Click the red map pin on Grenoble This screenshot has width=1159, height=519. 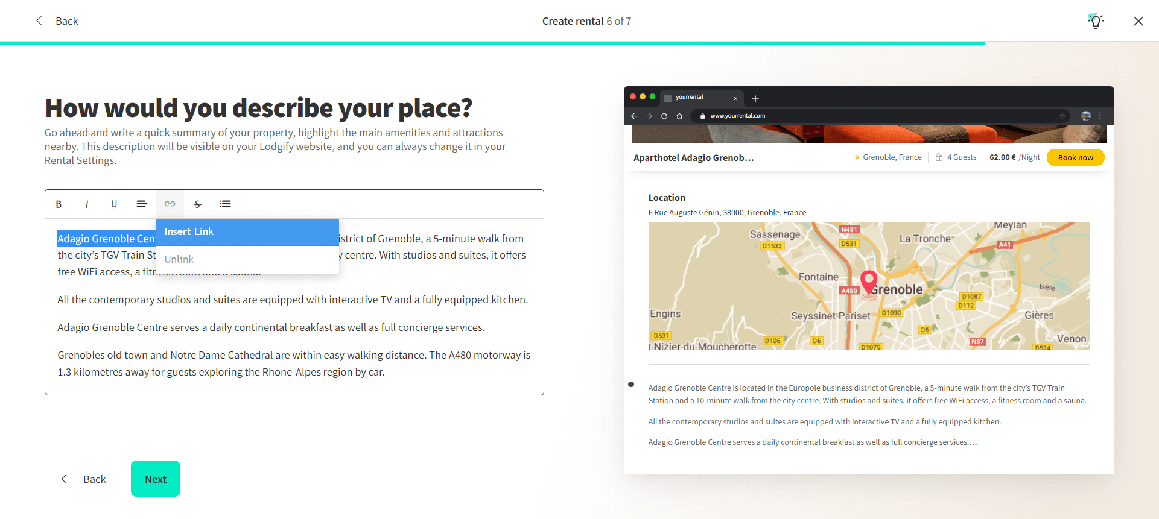[x=869, y=281]
